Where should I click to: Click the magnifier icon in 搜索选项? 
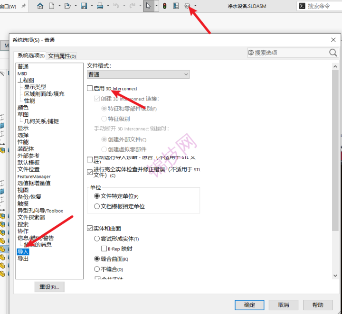coord(333,53)
